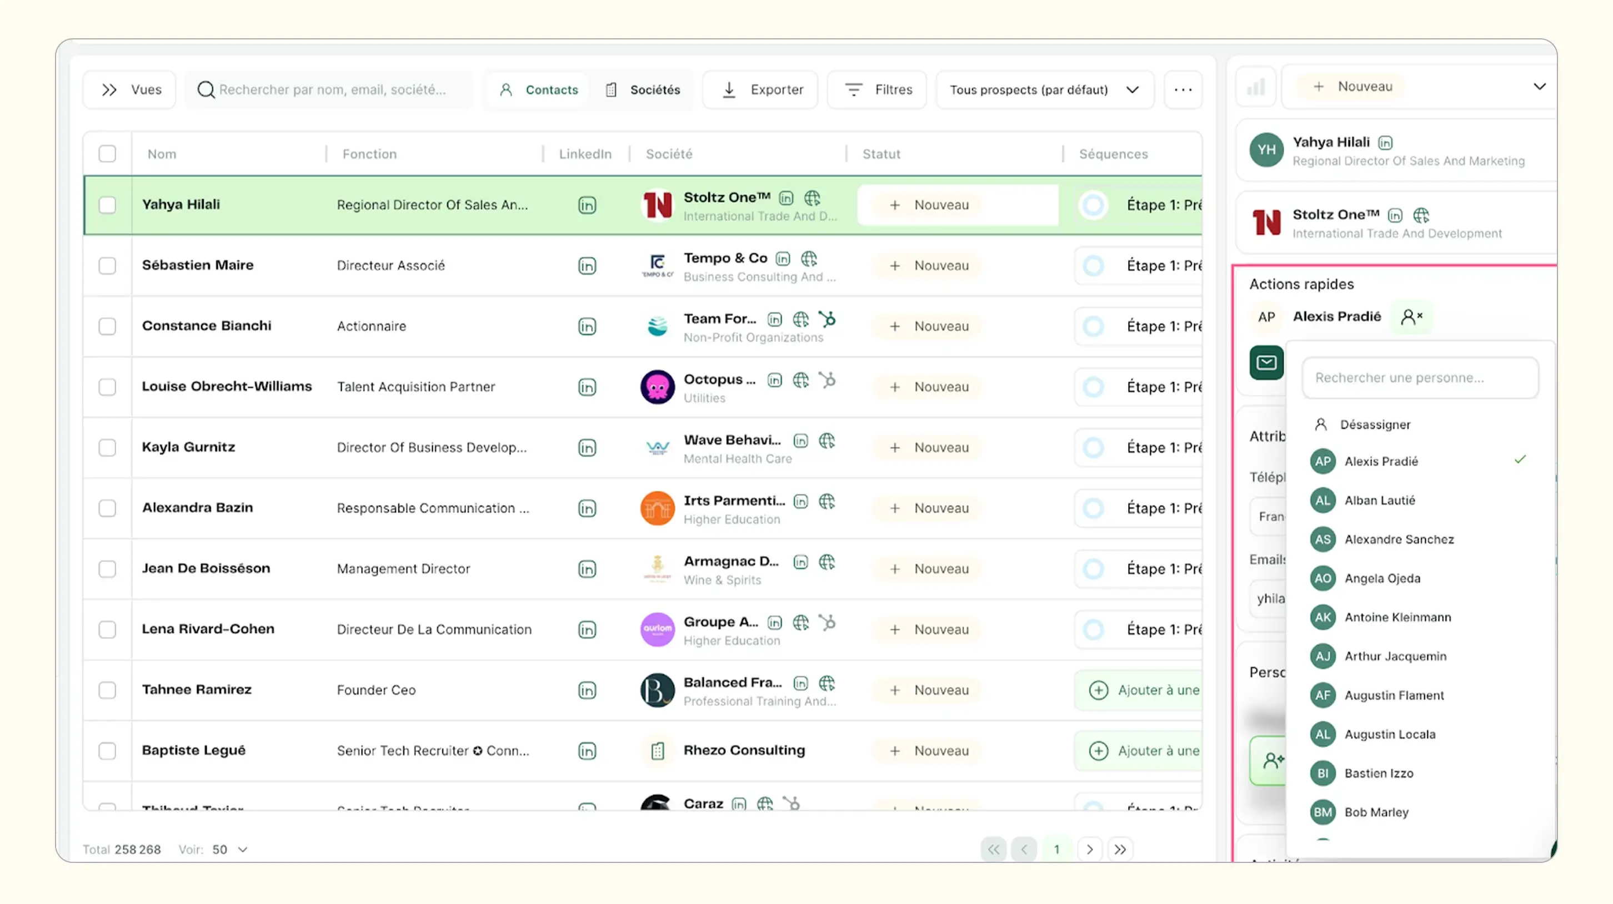Viewport: 1613px width, 904px height.
Task: Click the Exporter button
Action: click(762, 89)
